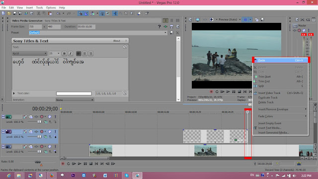Choose Insert Video Track in context menu
Screen dimensions: 318x179
click(x=280, y=93)
